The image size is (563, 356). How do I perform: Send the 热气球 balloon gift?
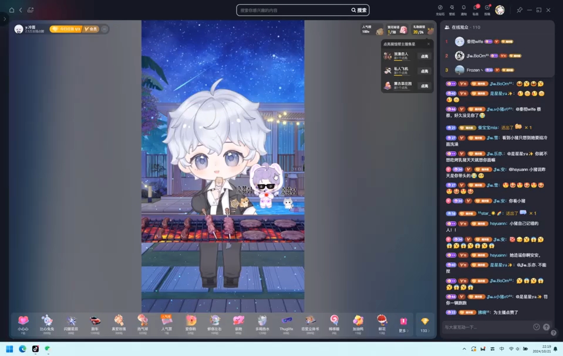click(143, 324)
